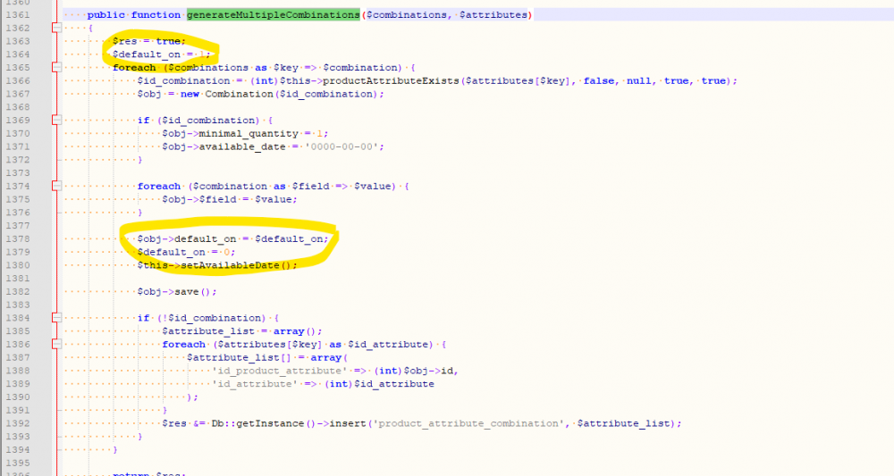Image resolution: width=894 pixels, height=476 pixels.
Task: Click the "public" keyword on line 1361
Action: pyautogui.click(x=106, y=15)
